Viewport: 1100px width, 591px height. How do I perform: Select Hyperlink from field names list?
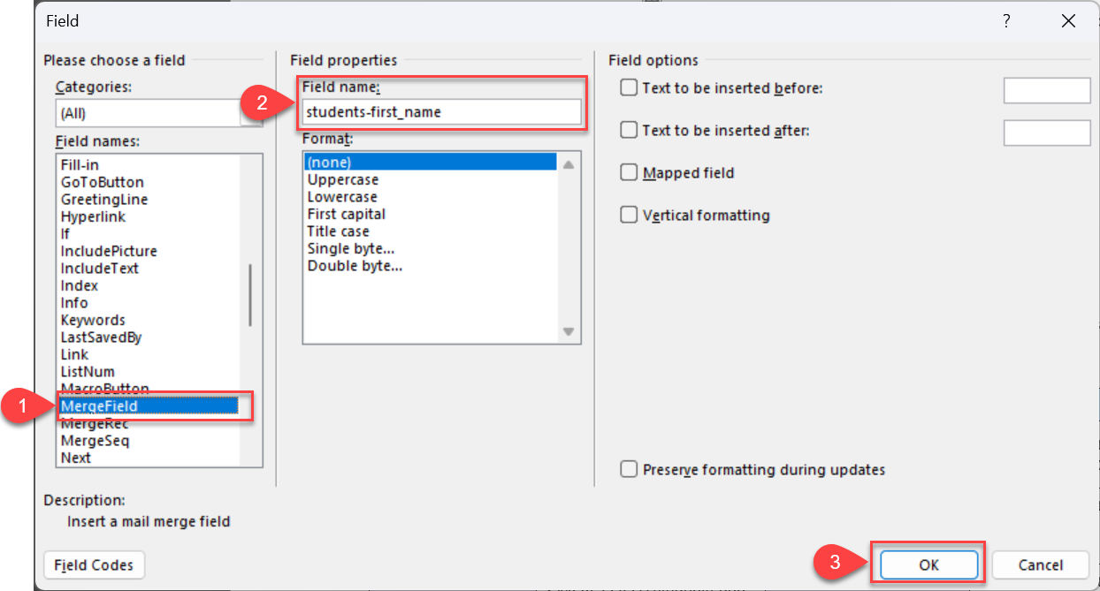(93, 216)
